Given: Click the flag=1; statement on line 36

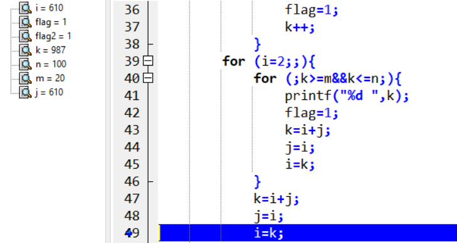Looking at the screenshot, I should coord(312,11).
